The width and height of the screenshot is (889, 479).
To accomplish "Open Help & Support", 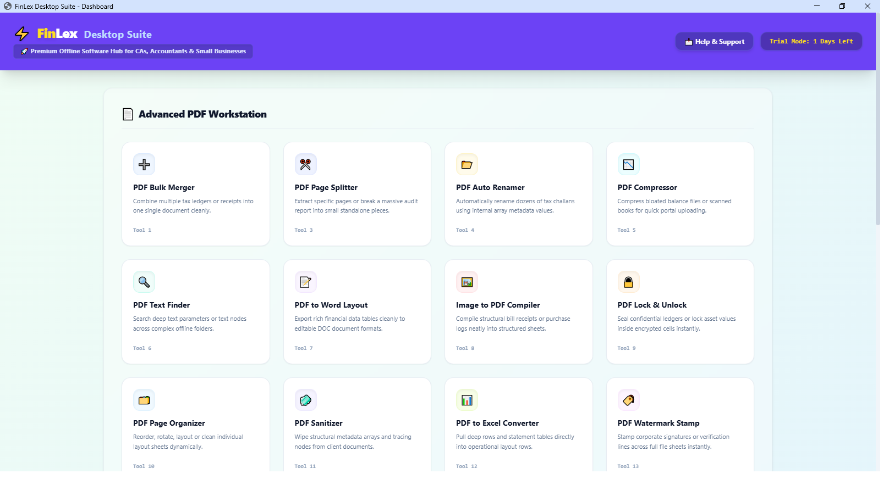I will click(x=714, y=41).
